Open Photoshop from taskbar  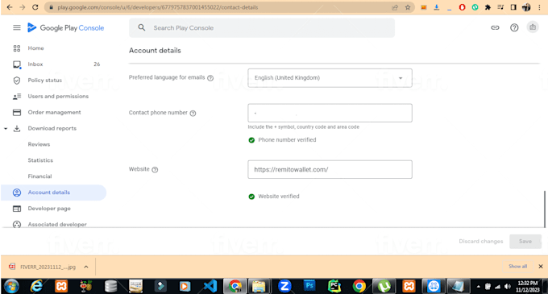(309, 286)
